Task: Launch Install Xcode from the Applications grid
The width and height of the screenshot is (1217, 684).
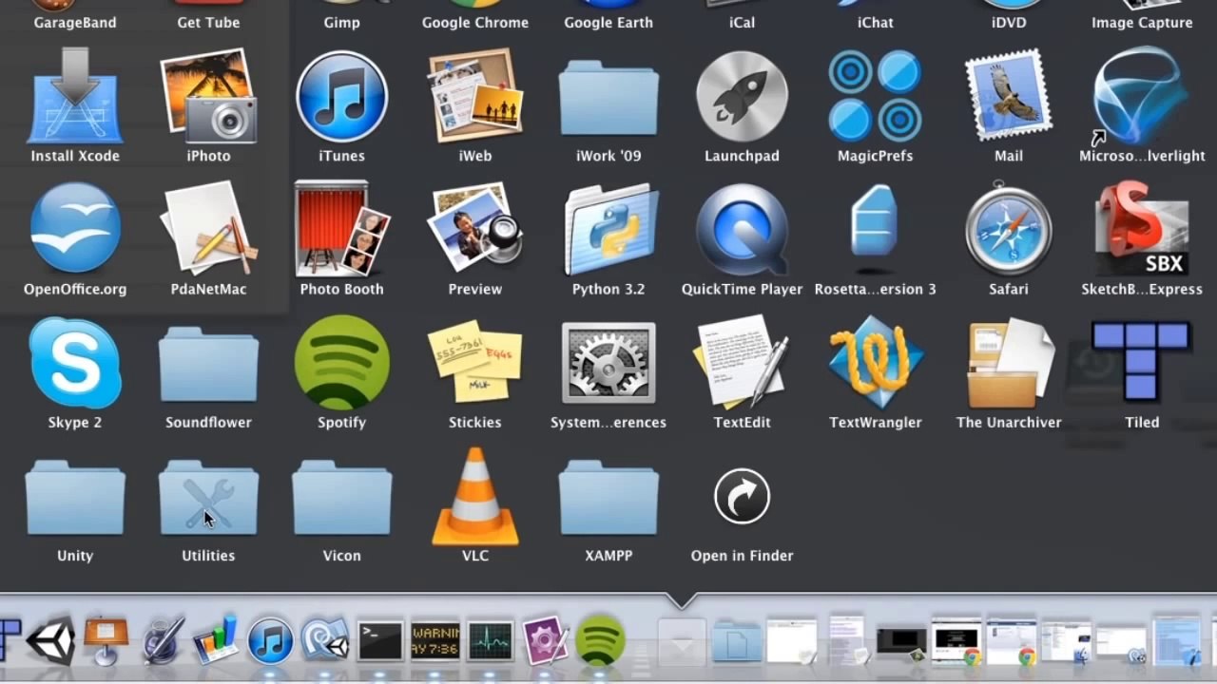Action: coord(75,97)
